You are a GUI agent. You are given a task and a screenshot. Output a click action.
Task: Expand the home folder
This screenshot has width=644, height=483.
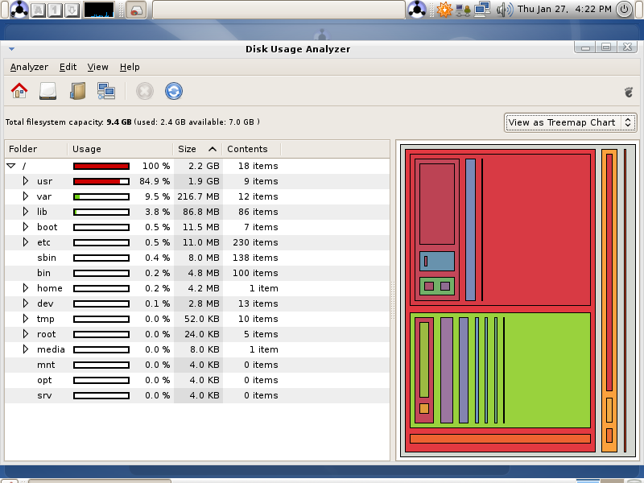[x=26, y=288]
